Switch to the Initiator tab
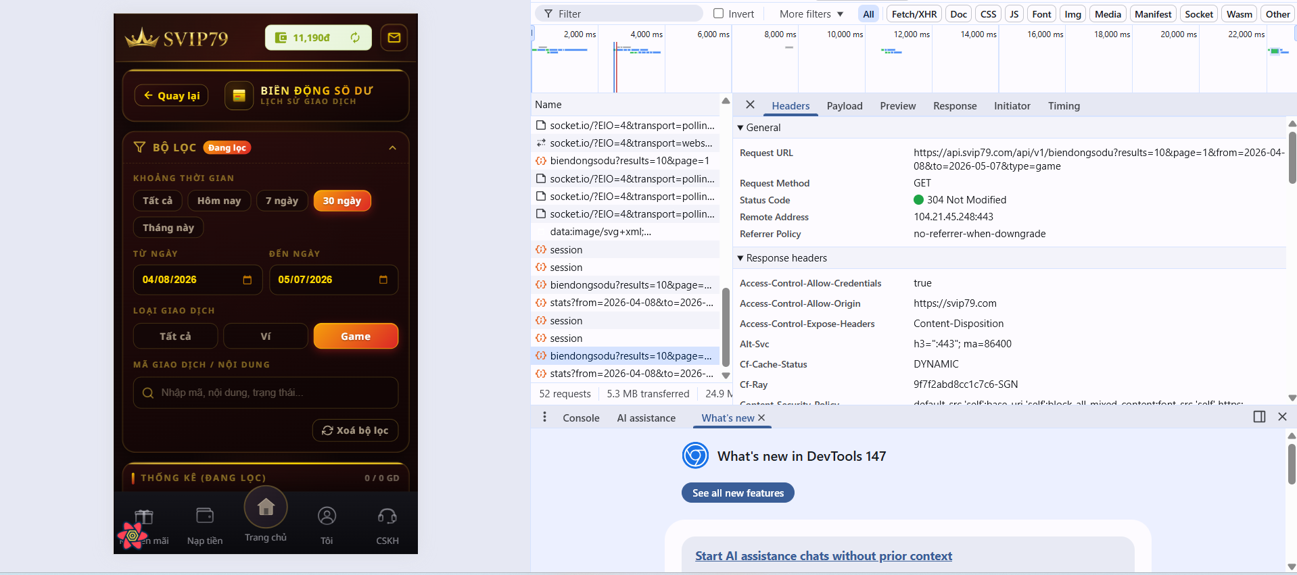Screen dimensions: 1297x575 click(1012, 106)
